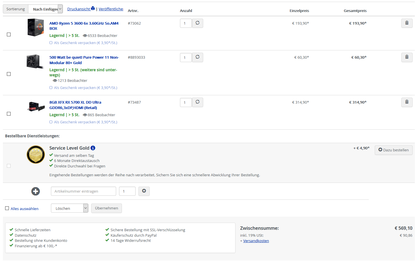Enable gift wrapping for XFX RX 5700 XL

[x=51, y=122]
